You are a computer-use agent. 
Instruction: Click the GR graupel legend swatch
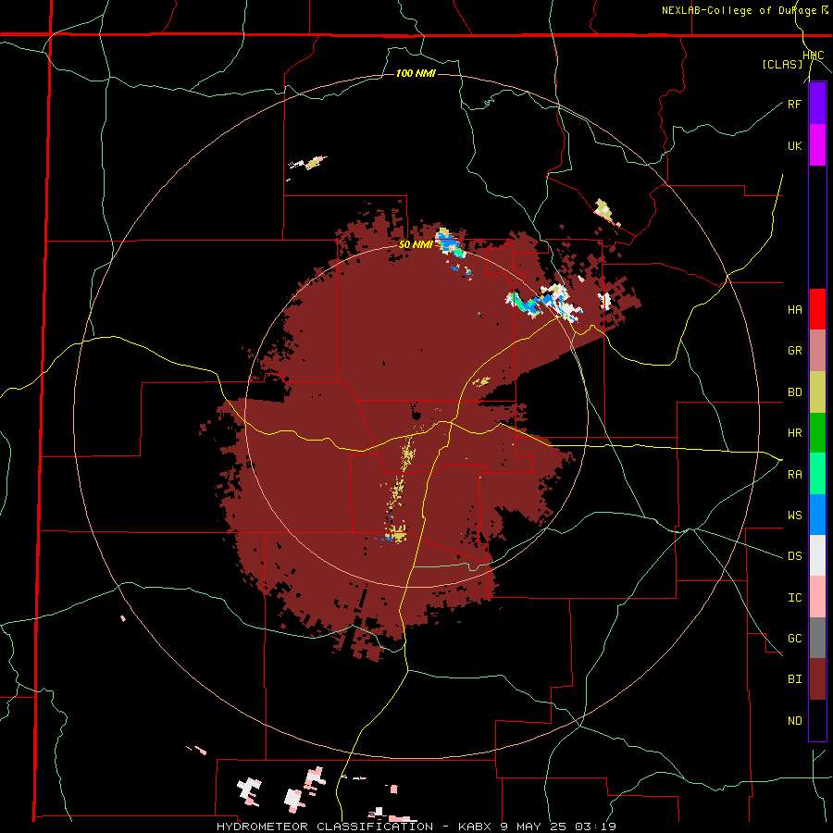click(x=817, y=351)
